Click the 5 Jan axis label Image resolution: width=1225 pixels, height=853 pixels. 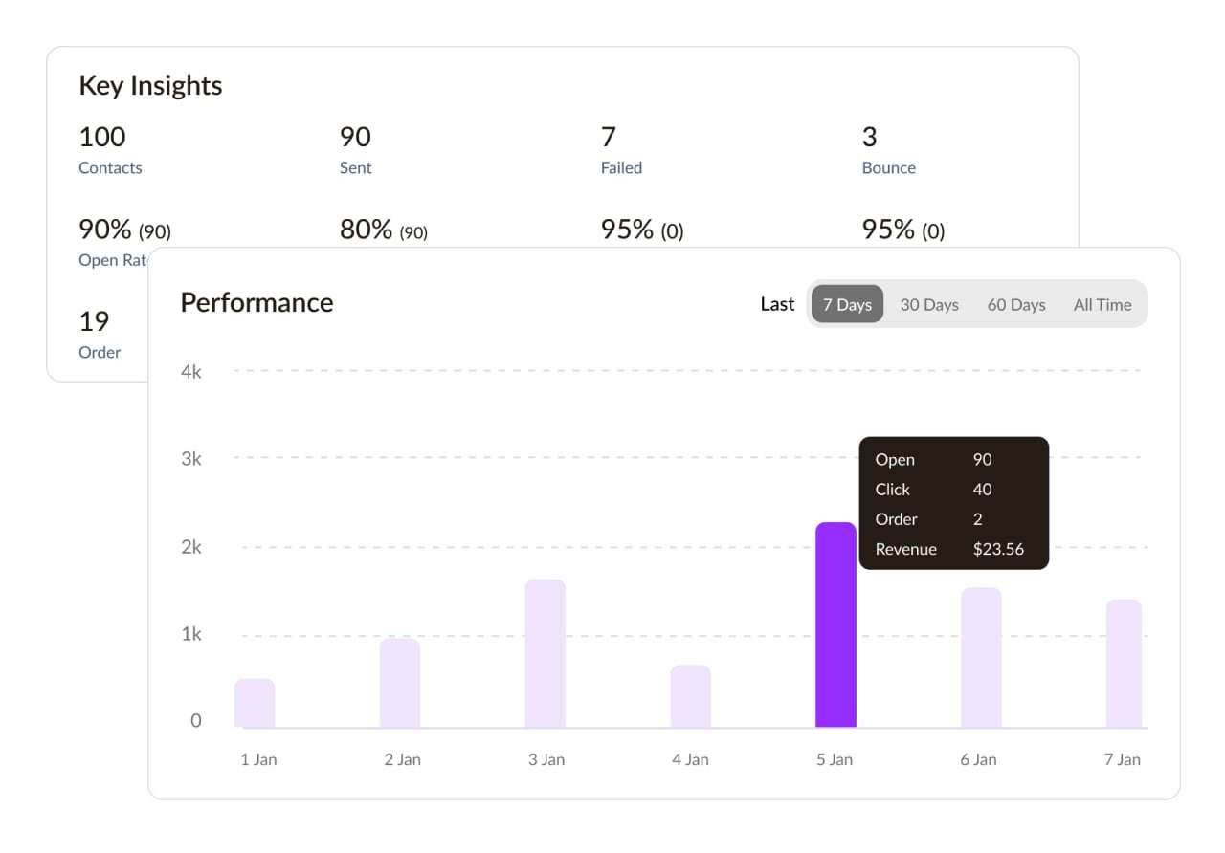point(835,759)
